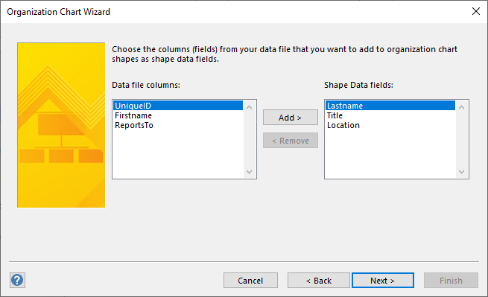Viewport: 488px width, 297px height.
Task: Click the Finish button
Action: click(x=451, y=281)
